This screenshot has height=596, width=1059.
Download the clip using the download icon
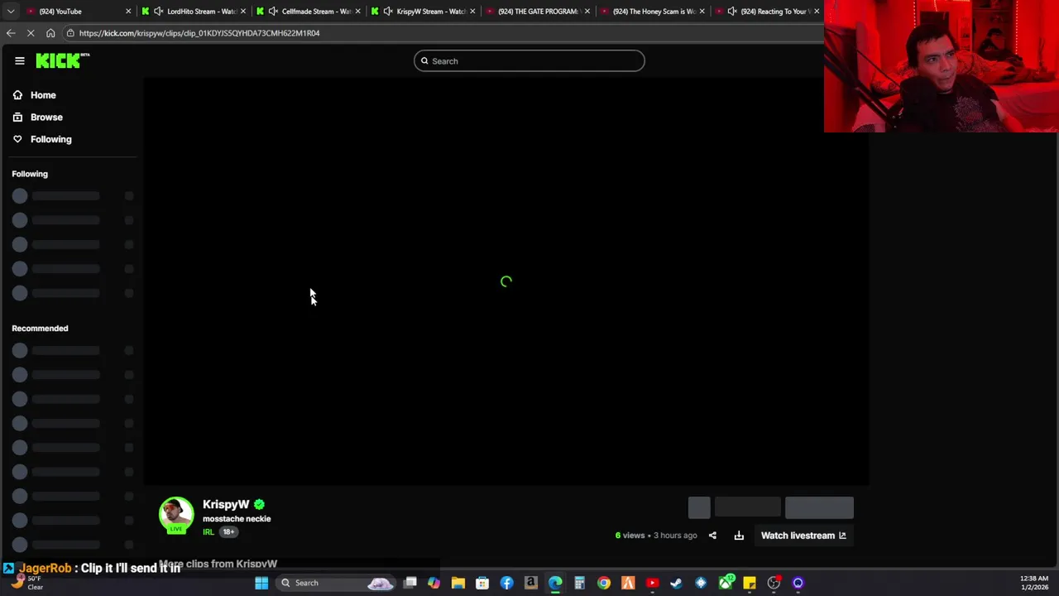[739, 536]
